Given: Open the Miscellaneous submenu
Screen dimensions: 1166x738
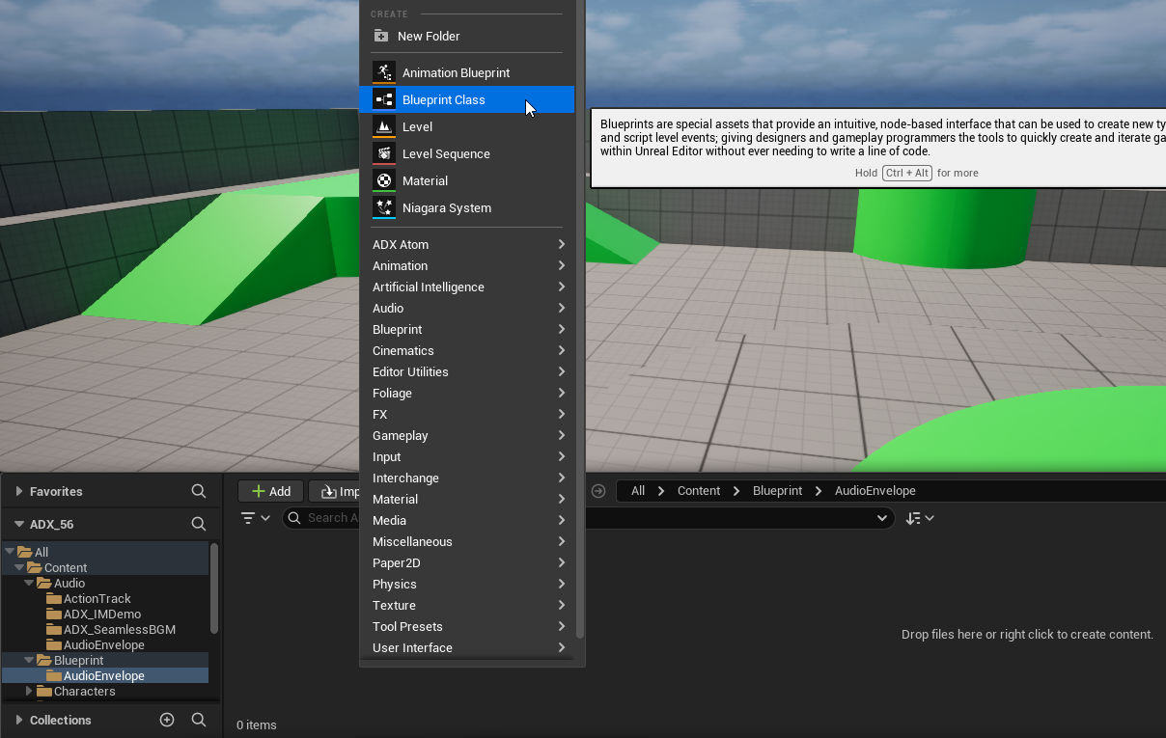Looking at the screenshot, I should [466, 541].
